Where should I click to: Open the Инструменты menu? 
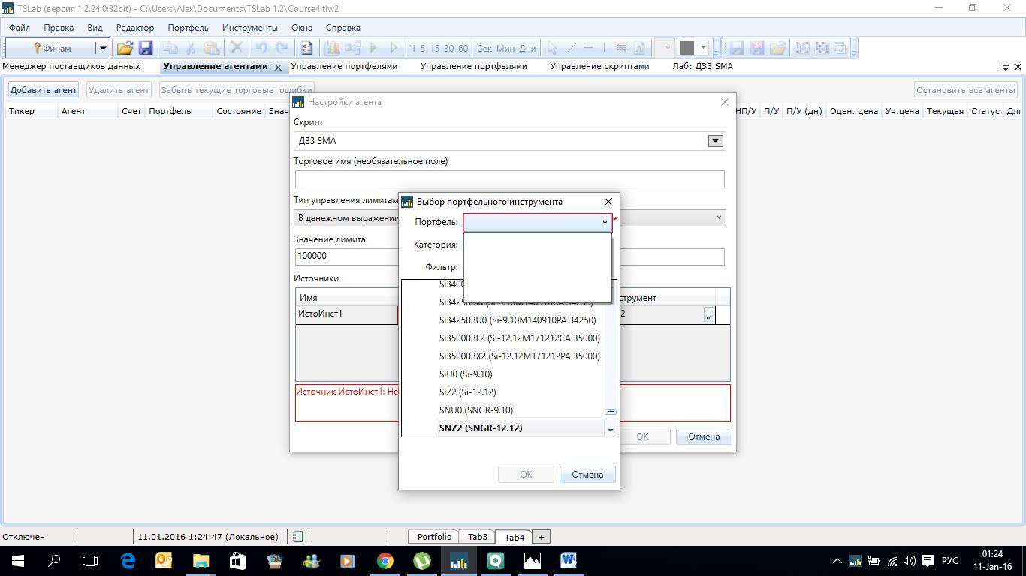click(x=249, y=28)
